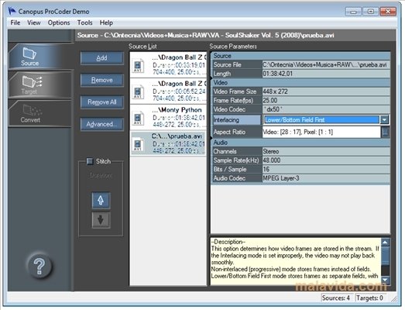Click the Audio section header
This screenshot has width=405, height=310.
click(301, 143)
